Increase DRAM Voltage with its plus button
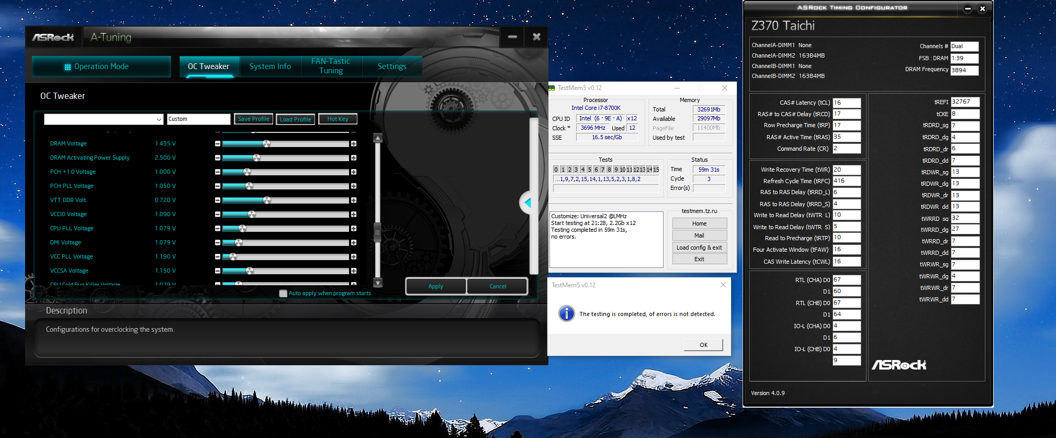Screen dimensions: 1056x438 354,143
